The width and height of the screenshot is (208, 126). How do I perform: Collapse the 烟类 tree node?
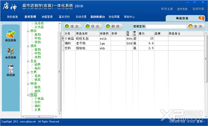click(x=28, y=31)
